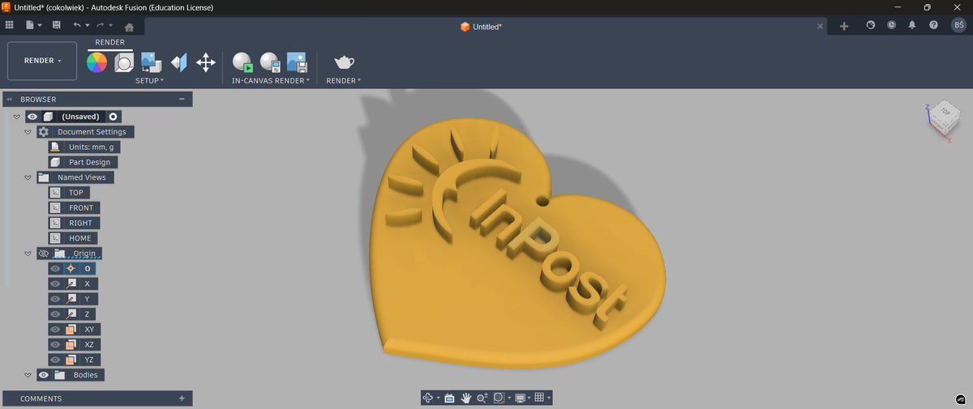
Task: Start the In-Canvas Render
Action: (242, 62)
